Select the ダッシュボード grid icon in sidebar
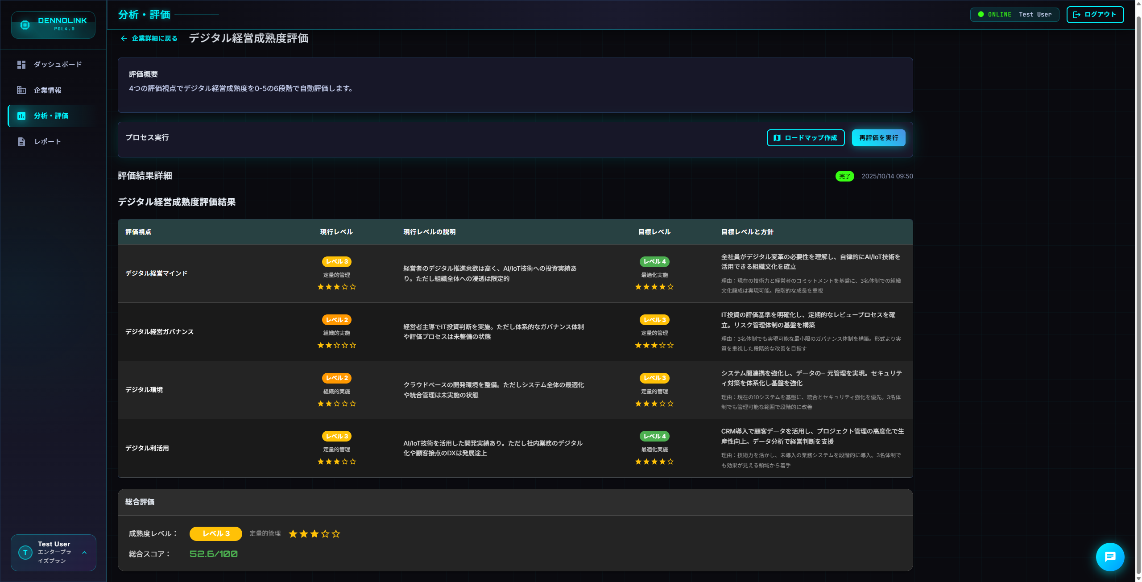This screenshot has height=582, width=1142. (x=21, y=64)
